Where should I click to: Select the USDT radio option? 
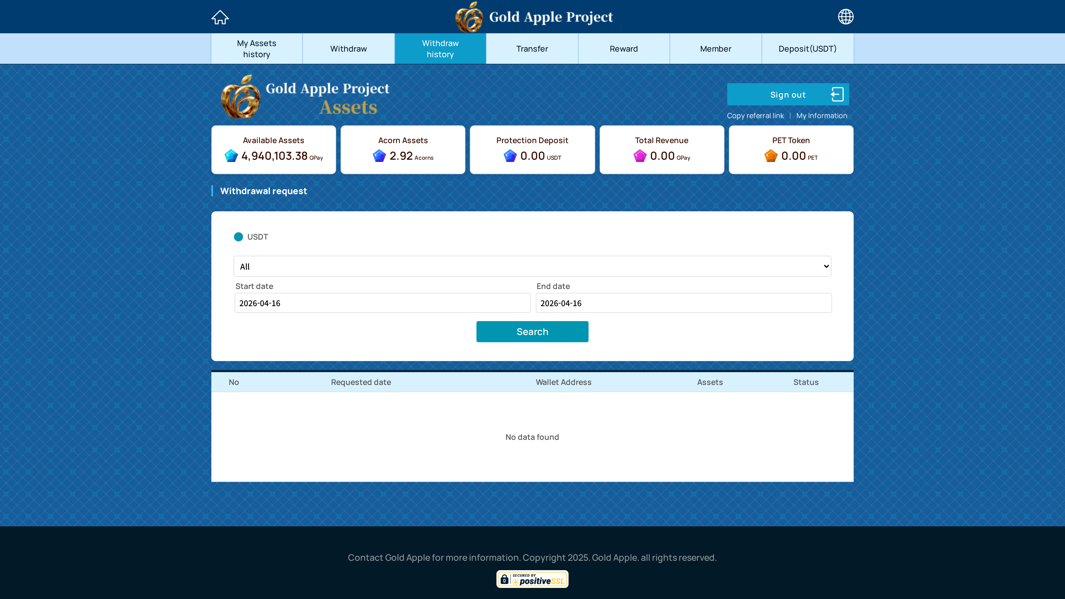(239, 237)
